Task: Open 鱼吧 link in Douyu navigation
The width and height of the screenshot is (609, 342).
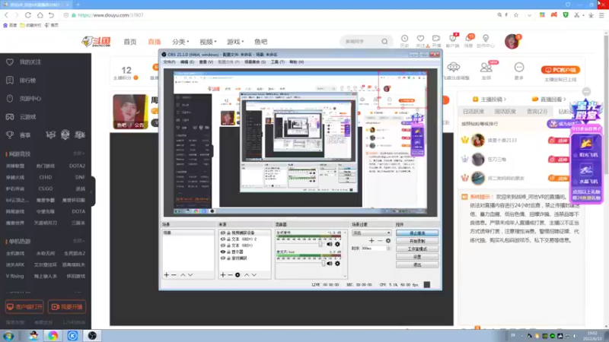Action: [260, 42]
